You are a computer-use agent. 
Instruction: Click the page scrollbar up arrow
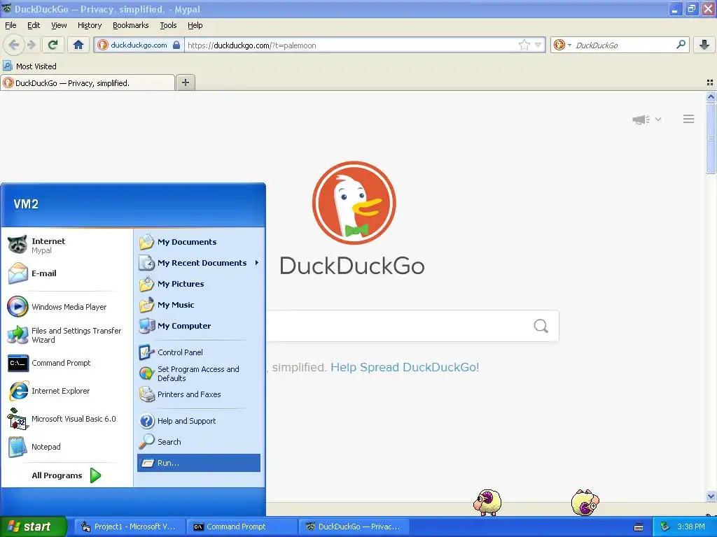[x=711, y=96]
